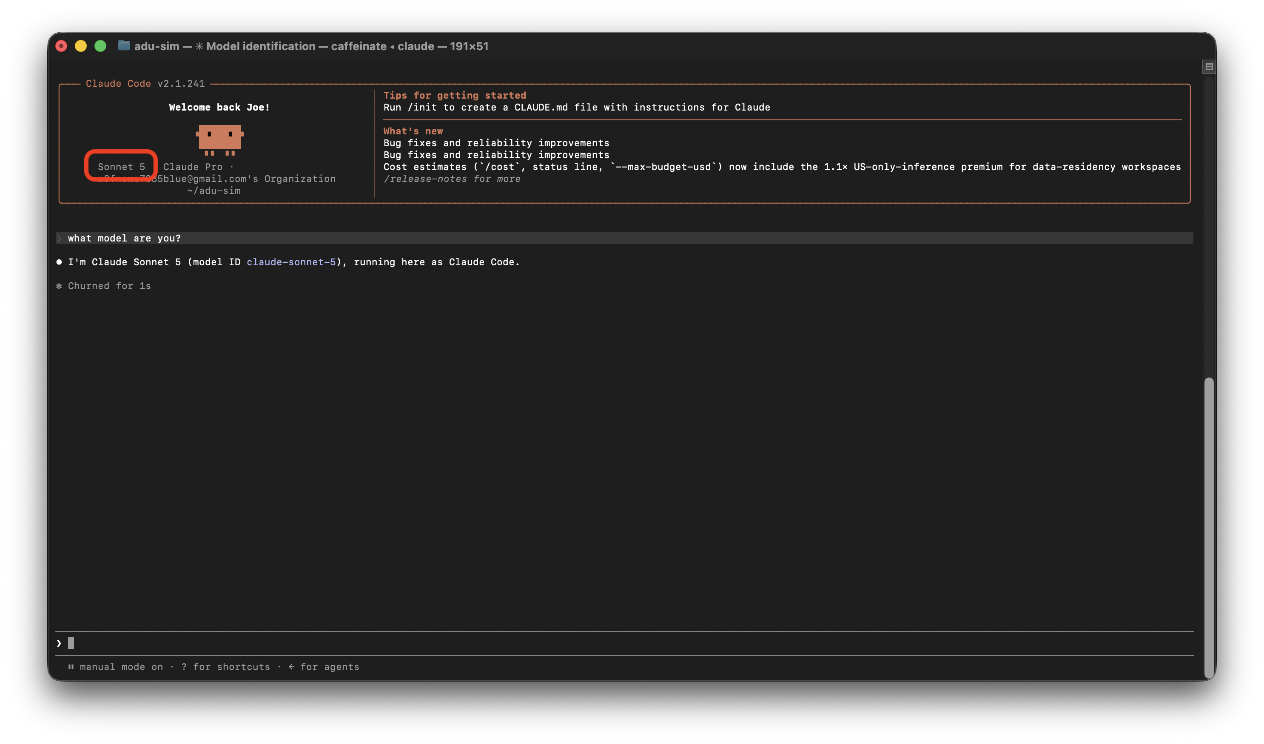Click the 'what model are you?' prompt line
Screen dimensions: 1264x744
click(624, 238)
